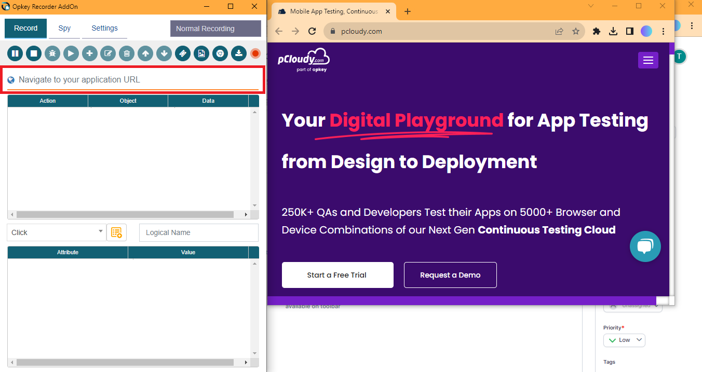Click the Normal Recording mode button
This screenshot has width=702, height=372.
[x=215, y=29]
